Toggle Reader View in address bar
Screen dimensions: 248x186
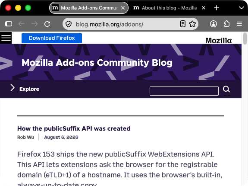tap(183, 24)
